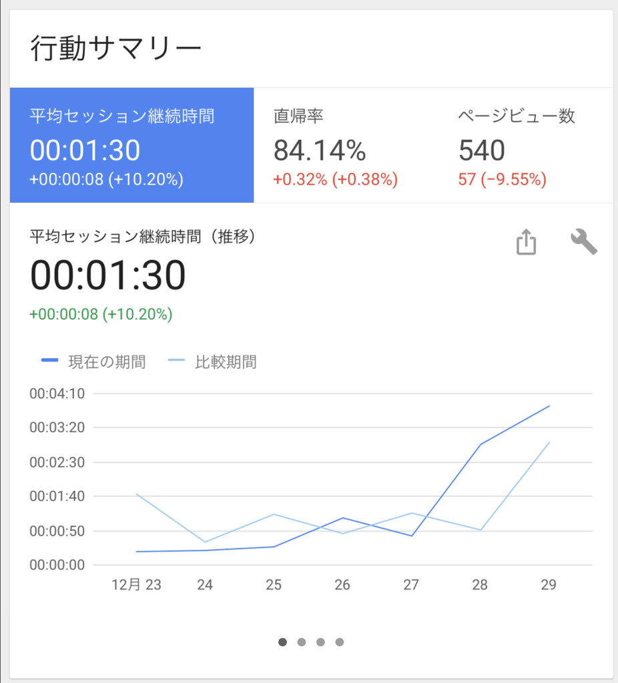
Task: Click the 00:04:10 y-axis label
Action: (57, 394)
